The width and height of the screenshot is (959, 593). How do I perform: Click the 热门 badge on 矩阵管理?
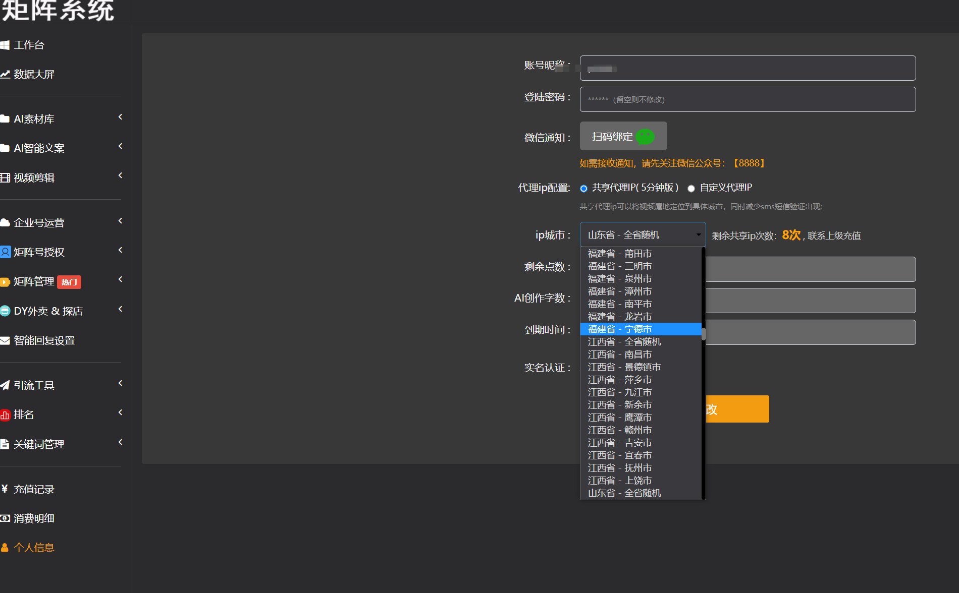(x=69, y=282)
